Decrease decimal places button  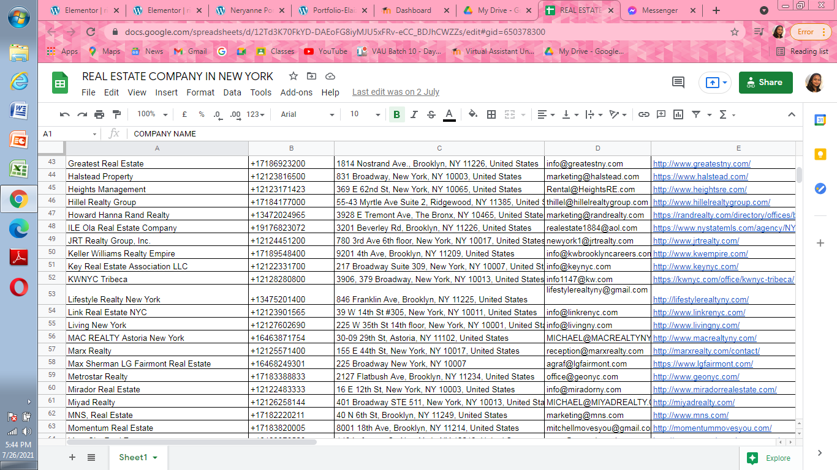click(x=218, y=114)
